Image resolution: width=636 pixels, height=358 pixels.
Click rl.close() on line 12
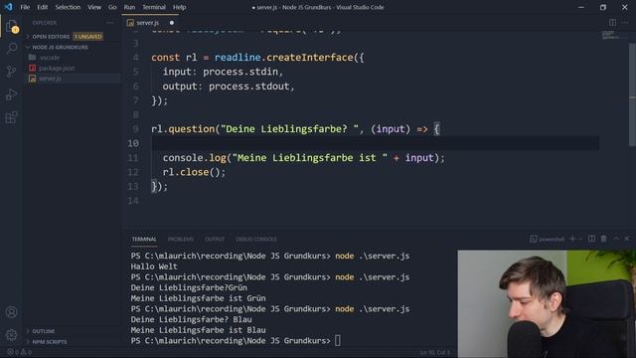point(194,172)
